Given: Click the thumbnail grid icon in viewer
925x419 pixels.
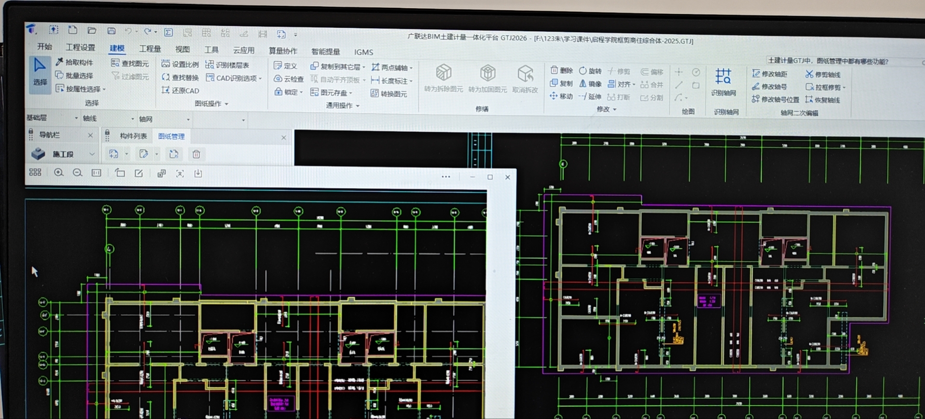Looking at the screenshot, I should (x=35, y=172).
